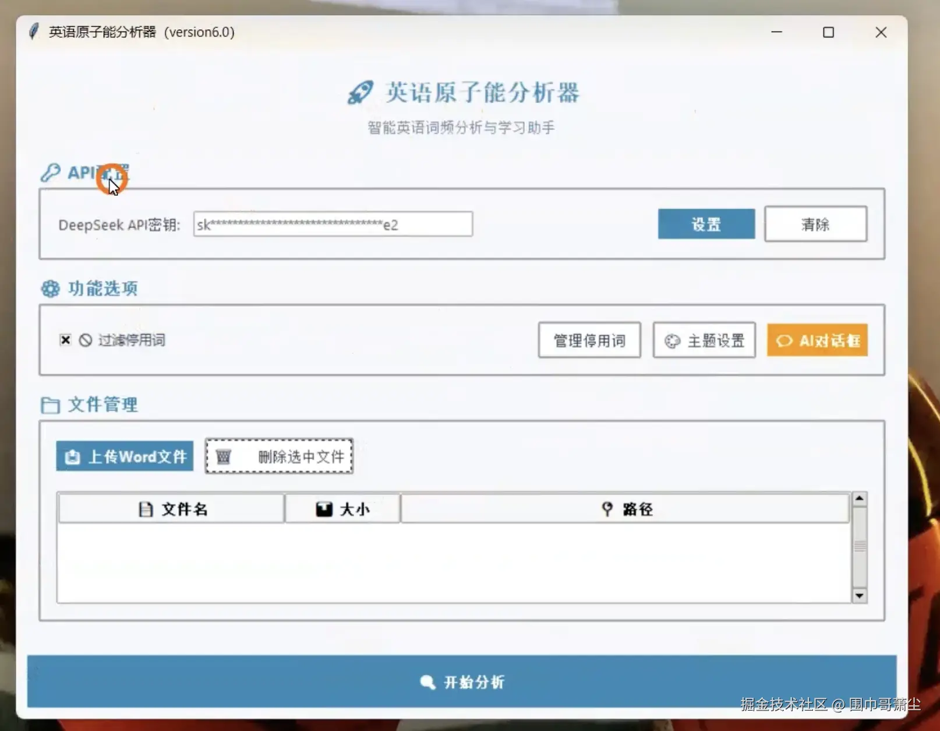This screenshot has height=731, width=940.
Task: Click the rocket icon in the app title
Action: (x=360, y=92)
